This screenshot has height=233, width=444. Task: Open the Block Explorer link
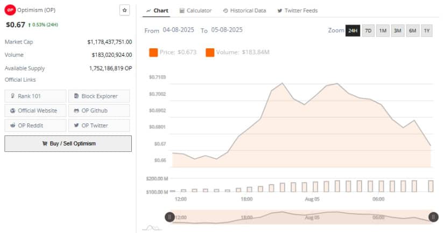click(x=99, y=96)
